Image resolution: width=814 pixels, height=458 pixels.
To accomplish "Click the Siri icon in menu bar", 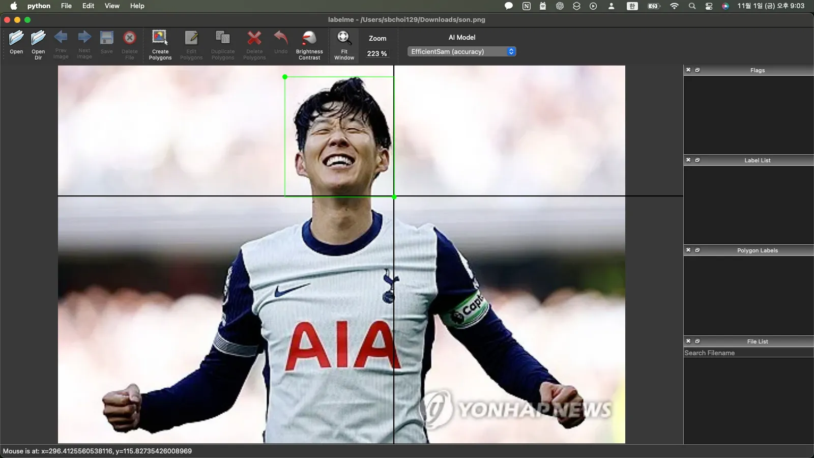I will (x=725, y=6).
